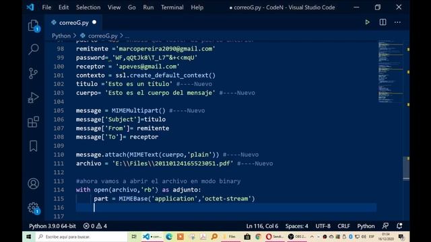The width and height of the screenshot is (431, 242).
Task: Open the Microsoft Store taskbar icon
Action: tap(247, 237)
